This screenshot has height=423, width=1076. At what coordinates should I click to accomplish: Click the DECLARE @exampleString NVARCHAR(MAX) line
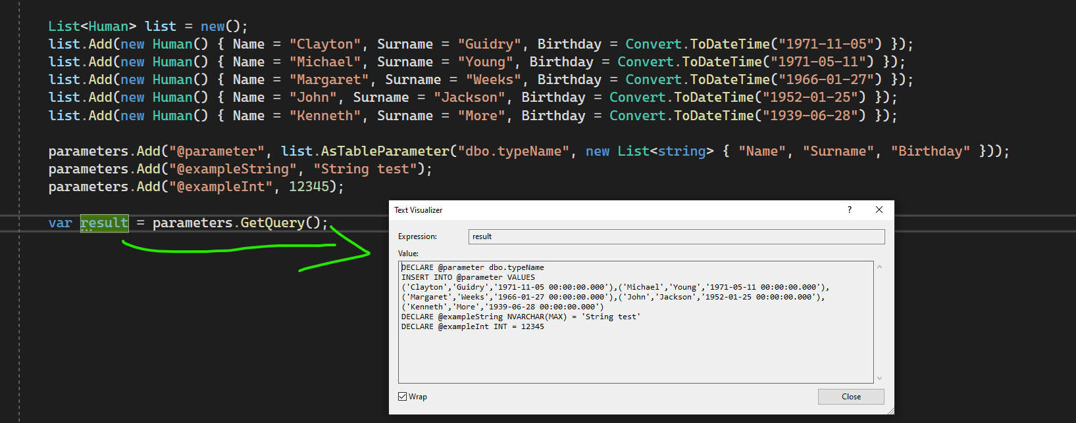click(521, 317)
